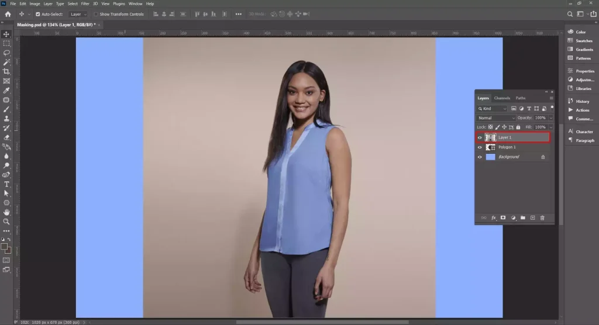Hide Layer 1 with its eye icon
Image resolution: width=599 pixels, height=325 pixels.
click(480, 137)
